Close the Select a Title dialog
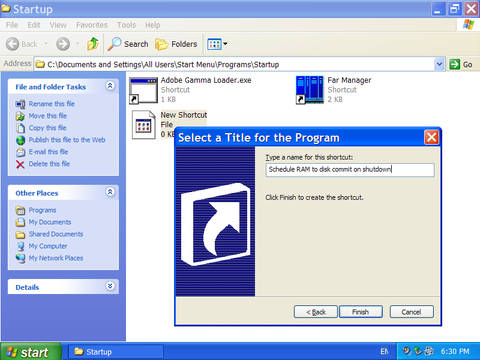Image resolution: width=480 pixels, height=360 pixels. tap(431, 137)
